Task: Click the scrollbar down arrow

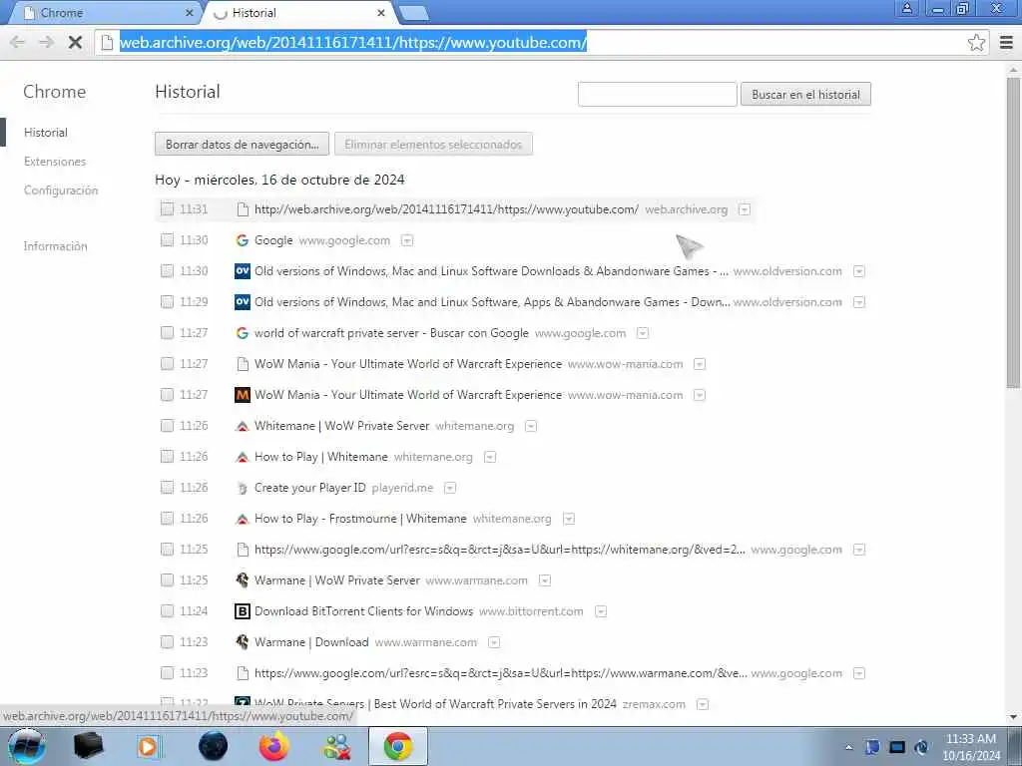Action: 1014,717
